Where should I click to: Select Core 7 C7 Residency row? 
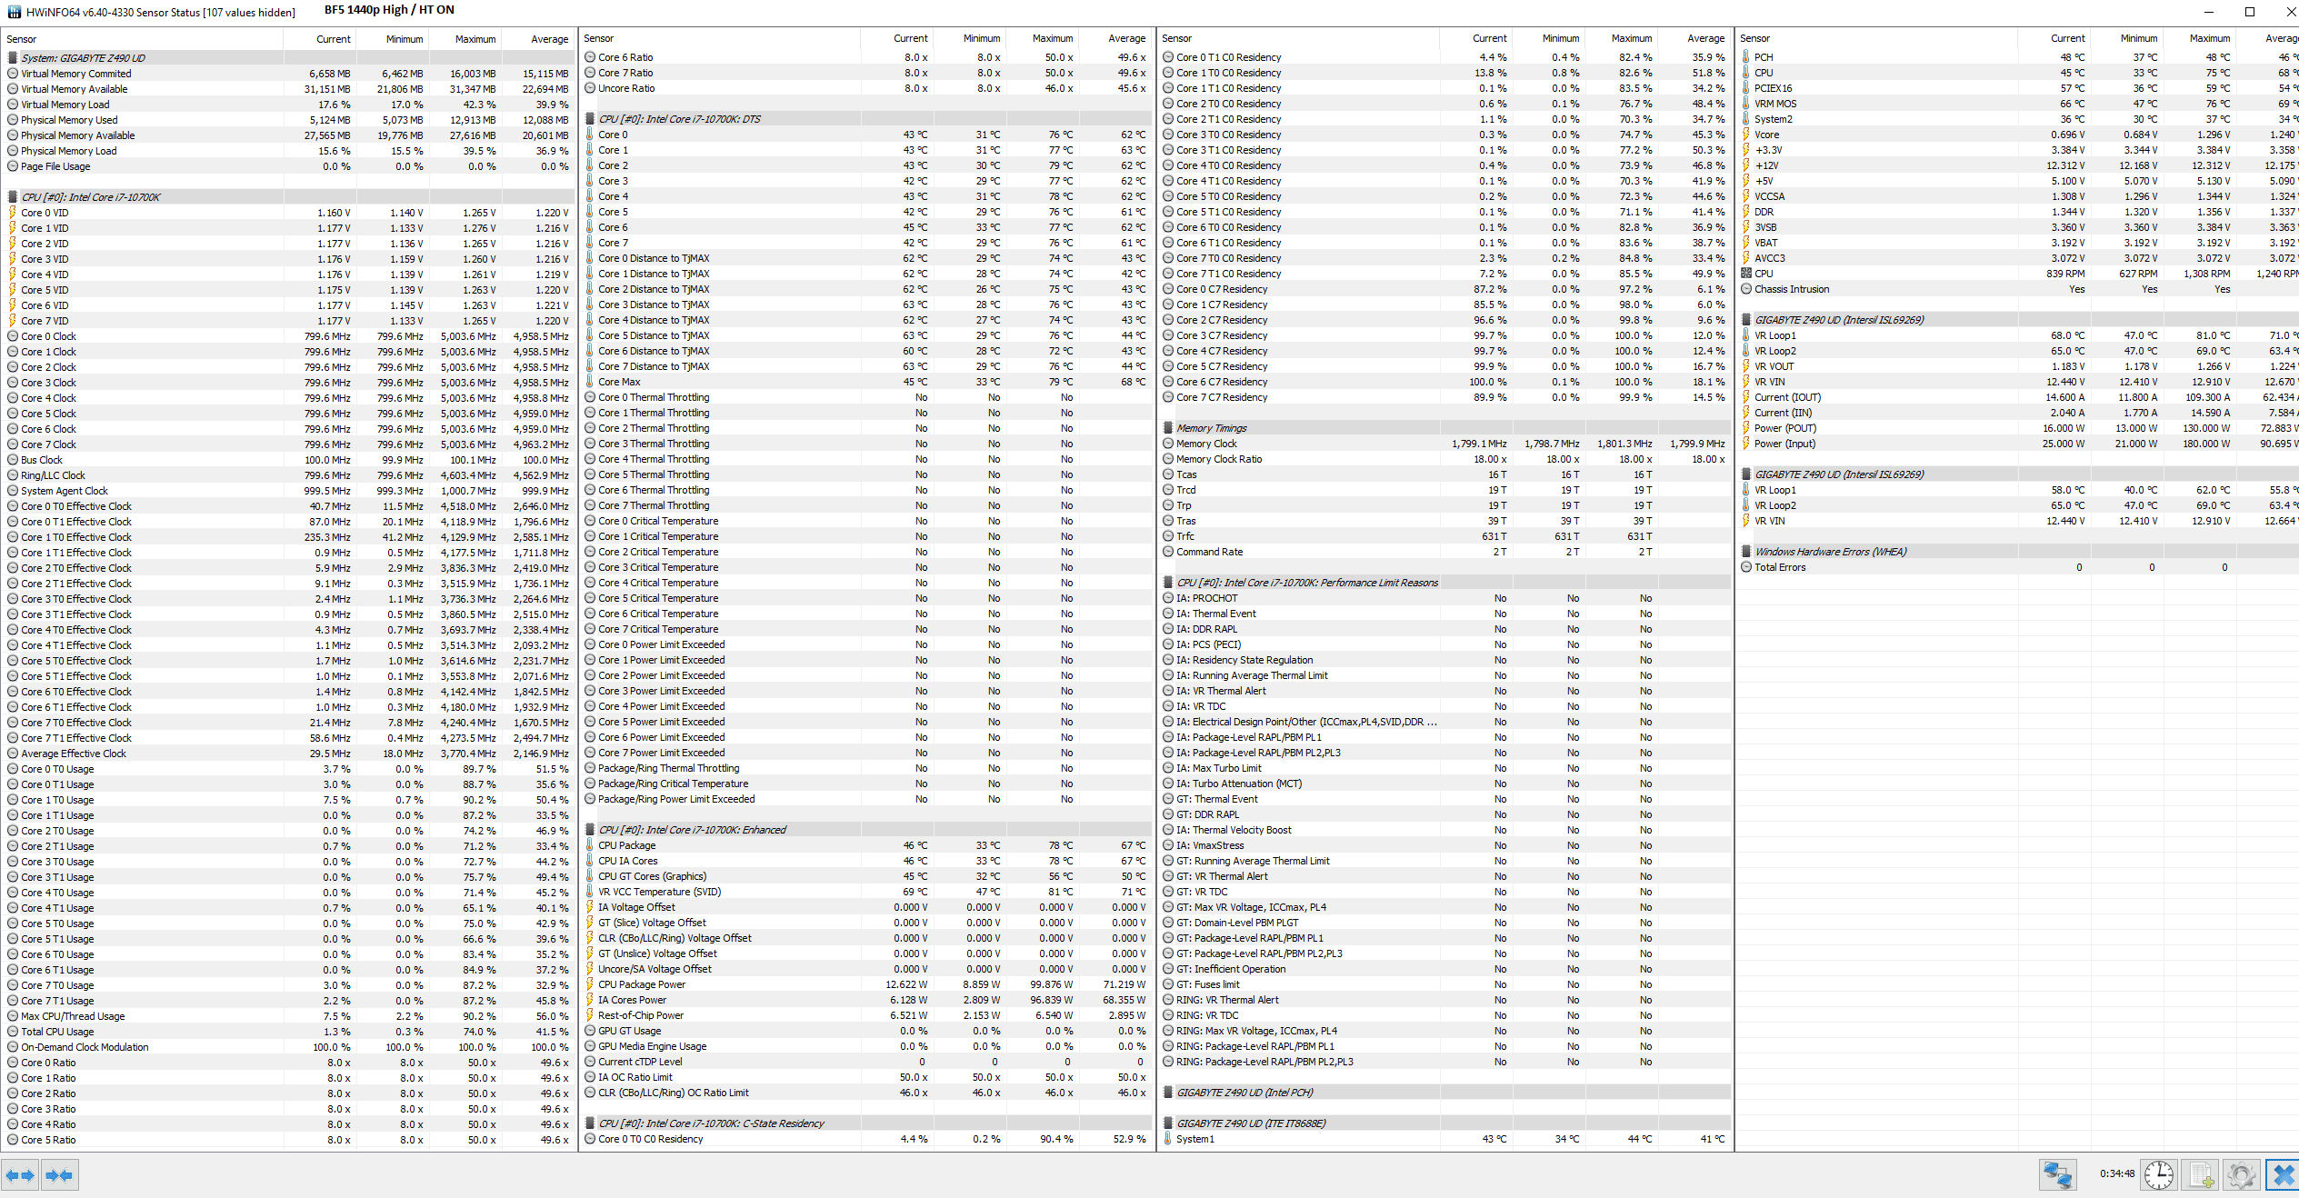(x=1445, y=397)
